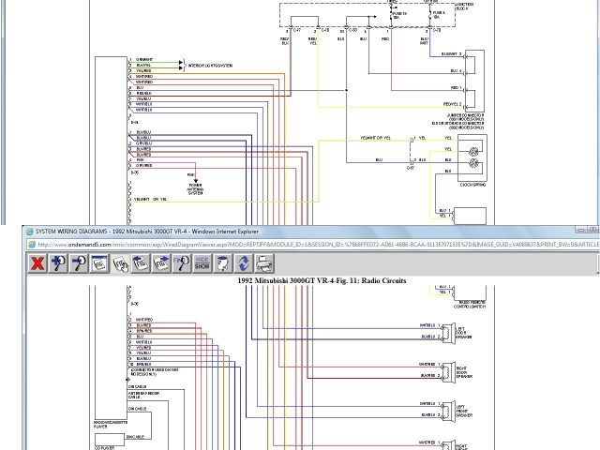Click the Internet Explorer page icon in title bar
This screenshot has width=600, height=450.
pyautogui.click(x=28, y=231)
